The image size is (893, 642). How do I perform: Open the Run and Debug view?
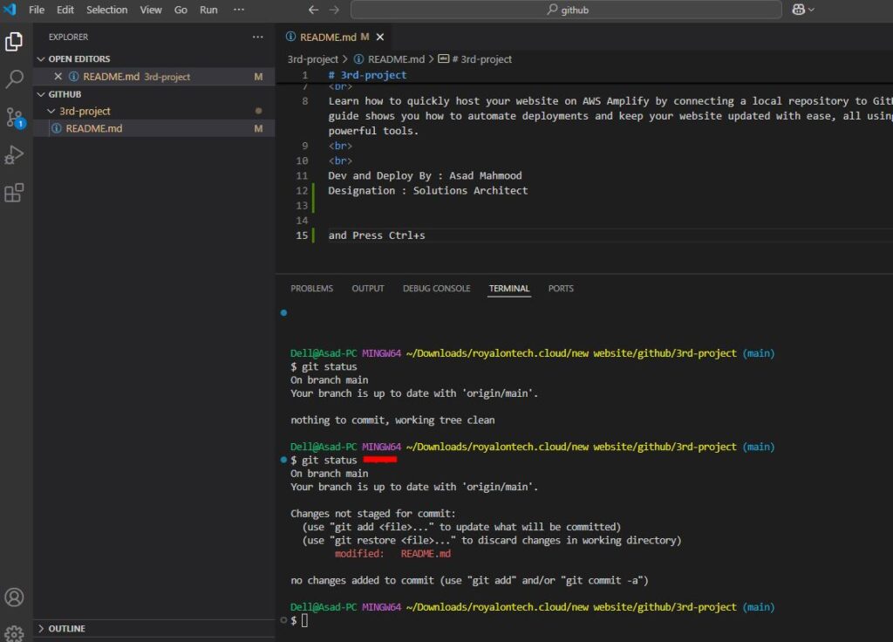coord(14,155)
